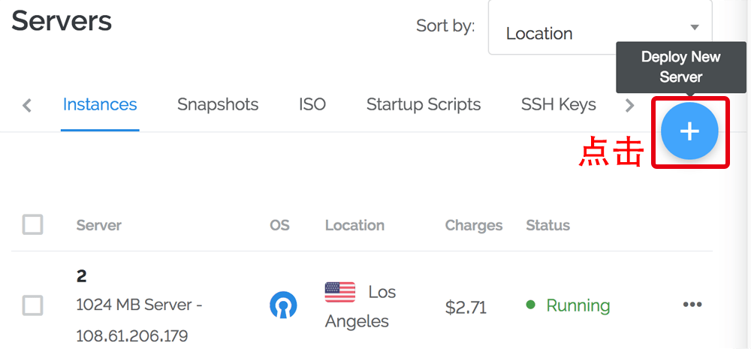Open the ISO tab

pyautogui.click(x=312, y=104)
